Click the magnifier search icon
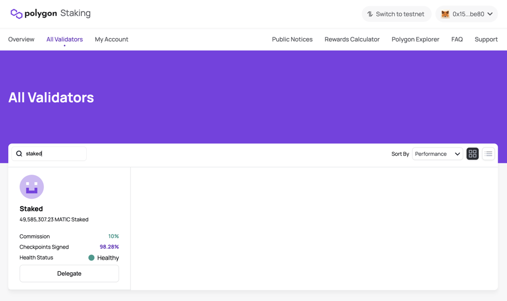Image resolution: width=507 pixels, height=301 pixels. (x=19, y=154)
